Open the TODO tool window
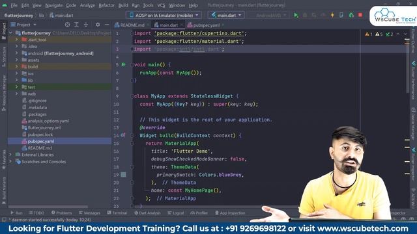This screenshot has width=417, height=234. pos(36,213)
